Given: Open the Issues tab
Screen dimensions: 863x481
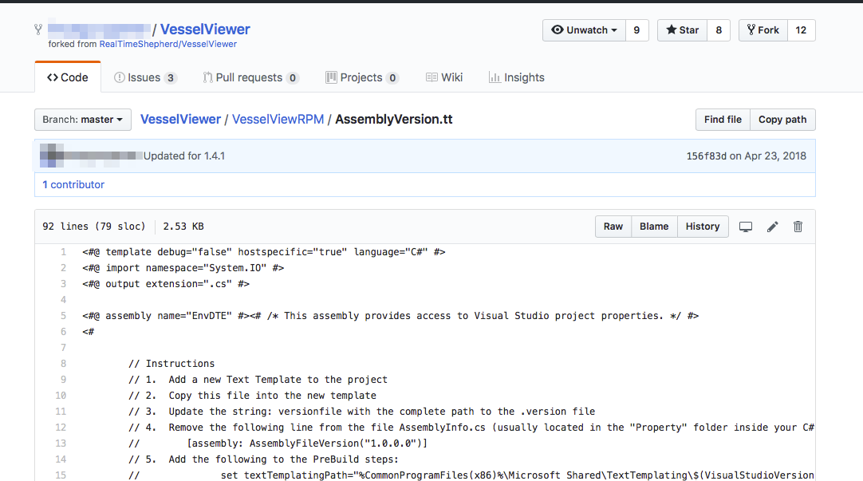Looking at the screenshot, I should pos(145,77).
